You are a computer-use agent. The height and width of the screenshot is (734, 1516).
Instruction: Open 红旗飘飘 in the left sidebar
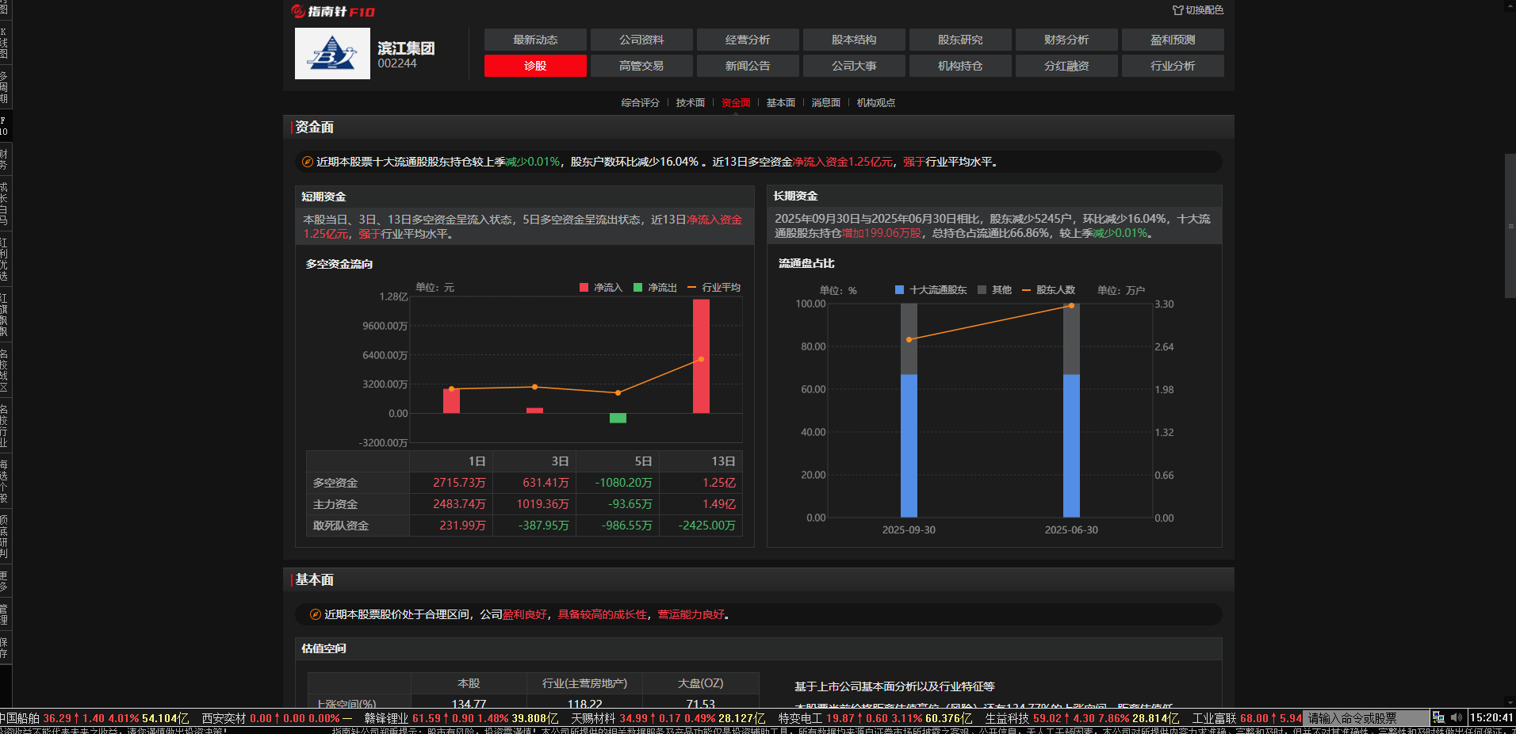tap(4, 315)
